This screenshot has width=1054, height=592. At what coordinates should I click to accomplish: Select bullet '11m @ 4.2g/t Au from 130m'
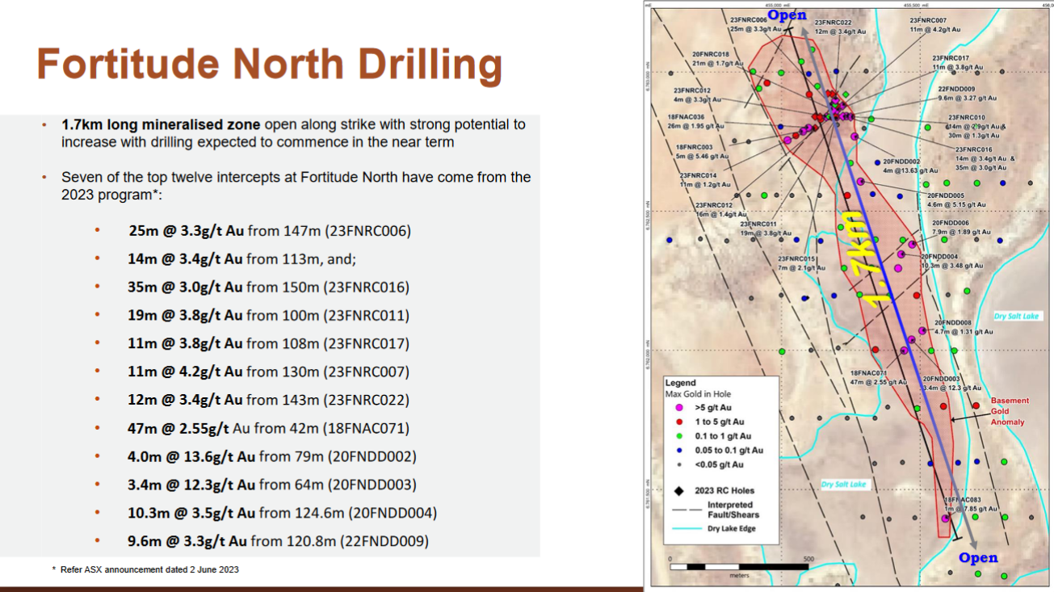point(268,372)
